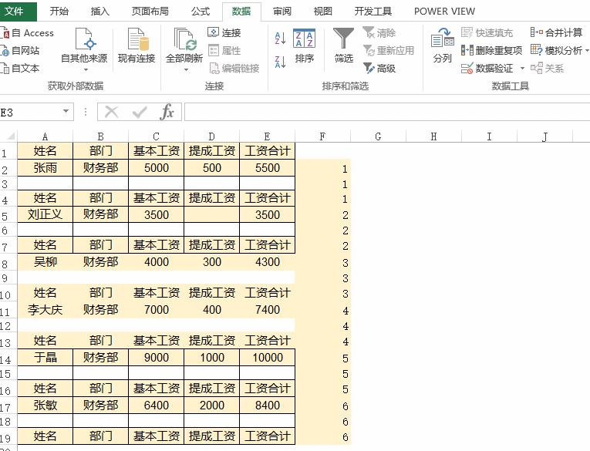
Task: Switch to the 插入 tab
Action: click(x=99, y=12)
